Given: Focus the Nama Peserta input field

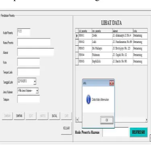Looking at the screenshot, I should click(34, 42).
